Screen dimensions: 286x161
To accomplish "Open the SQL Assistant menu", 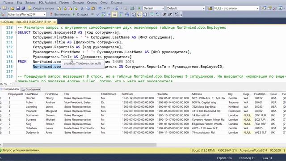I will pos(47,3).
